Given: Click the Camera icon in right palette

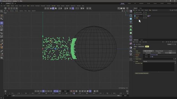Looking at the screenshot, I should pyautogui.click(x=131, y=51).
